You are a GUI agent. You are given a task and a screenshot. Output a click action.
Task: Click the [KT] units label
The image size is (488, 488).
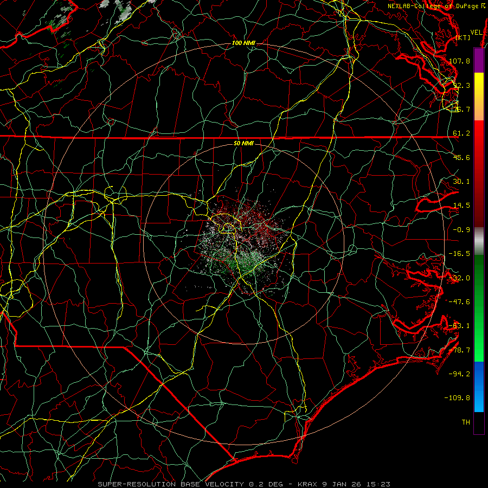click(x=463, y=37)
